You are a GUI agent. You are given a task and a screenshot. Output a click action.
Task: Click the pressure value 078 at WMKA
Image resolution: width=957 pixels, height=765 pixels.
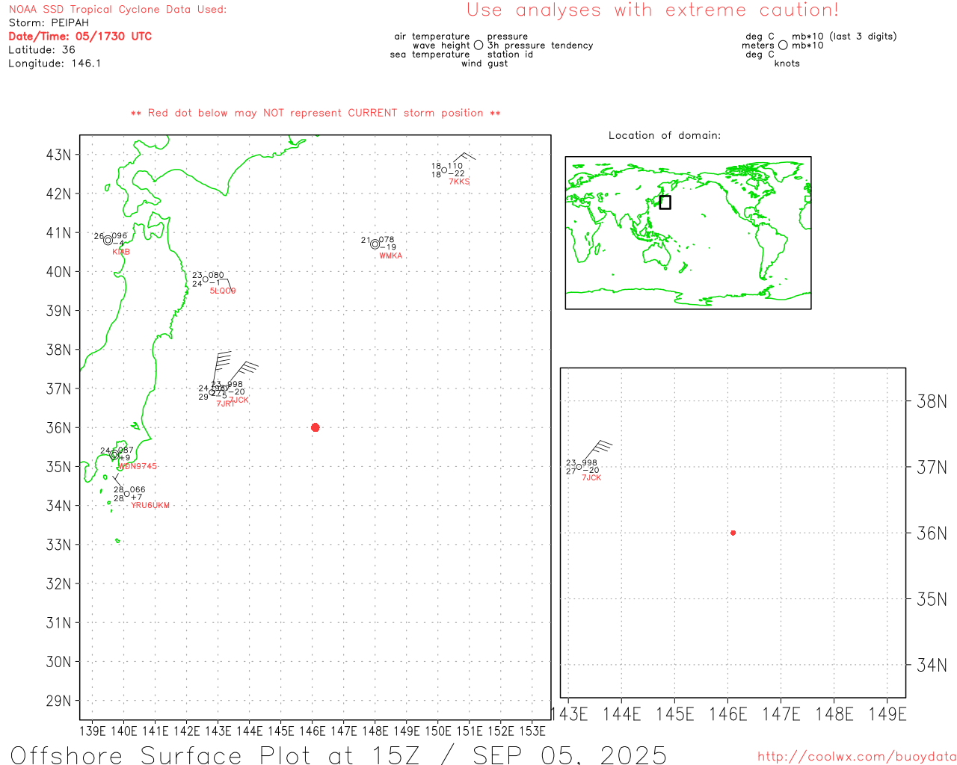[387, 241]
